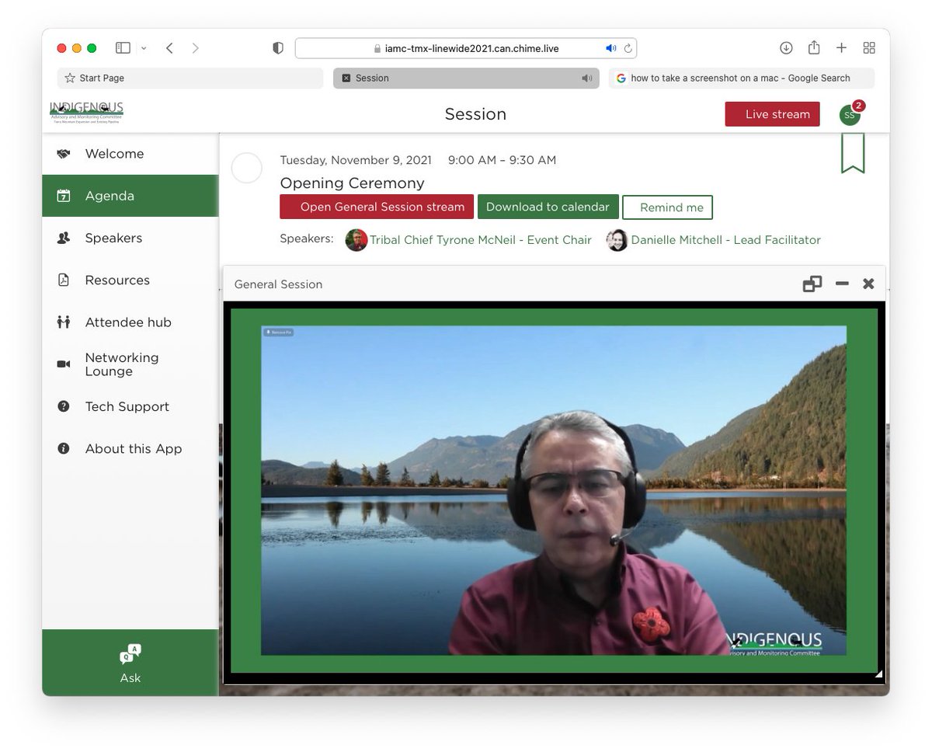Open About this App
The height and width of the screenshot is (752, 932).
click(x=130, y=448)
